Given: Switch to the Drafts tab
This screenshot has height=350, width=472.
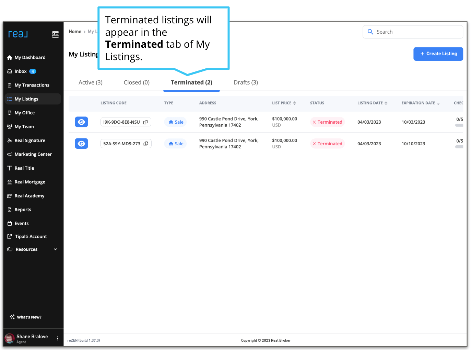Looking at the screenshot, I should 246,82.
